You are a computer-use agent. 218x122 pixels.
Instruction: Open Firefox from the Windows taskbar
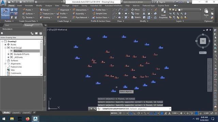click(28, 119)
